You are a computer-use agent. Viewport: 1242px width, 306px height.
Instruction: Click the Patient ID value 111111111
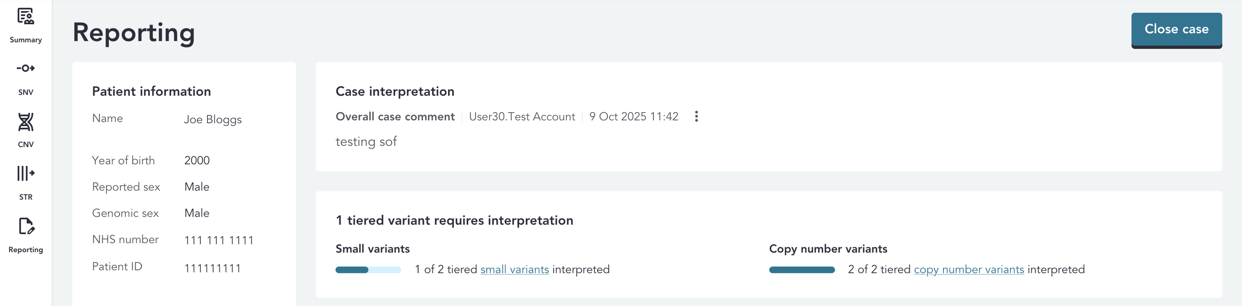pyautogui.click(x=213, y=268)
